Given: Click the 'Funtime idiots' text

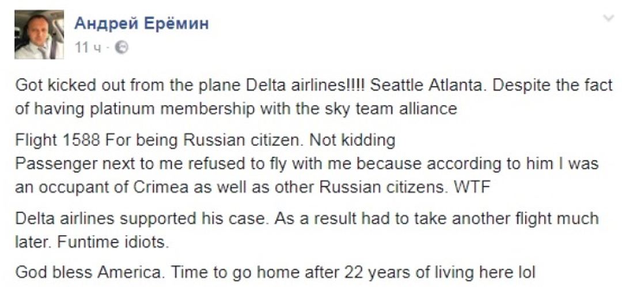Looking at the screenshot, I should coord(113,242).
